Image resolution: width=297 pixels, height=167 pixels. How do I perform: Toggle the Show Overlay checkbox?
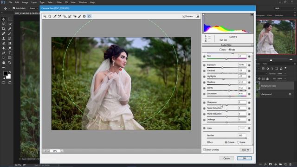tap(205, 150)
